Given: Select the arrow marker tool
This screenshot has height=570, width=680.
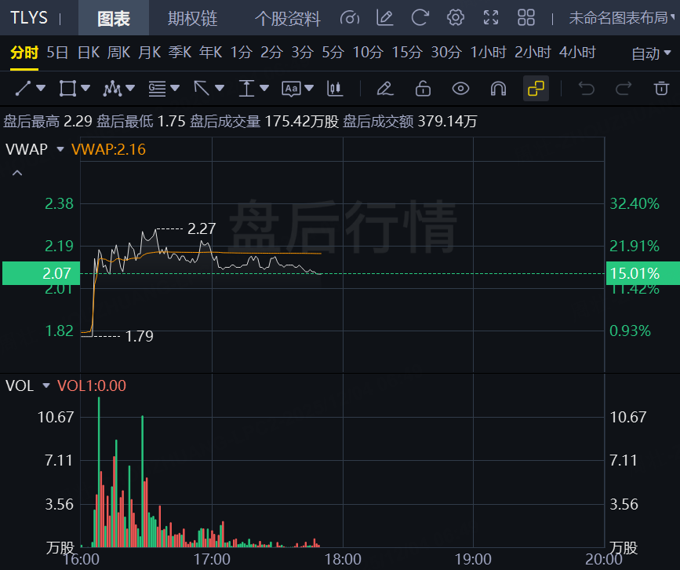Looking at the screenshot, I should click(202, 89).
